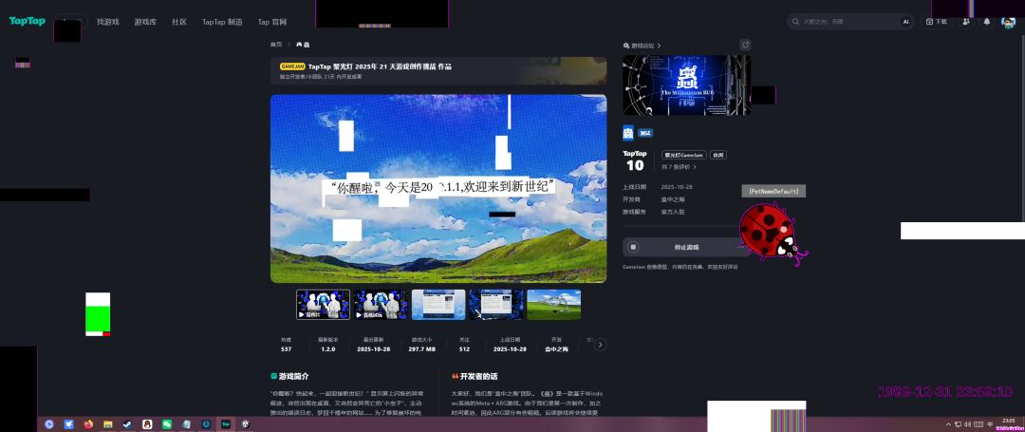Click the 测试 badge beside the game icon

[x=645, y=133]
